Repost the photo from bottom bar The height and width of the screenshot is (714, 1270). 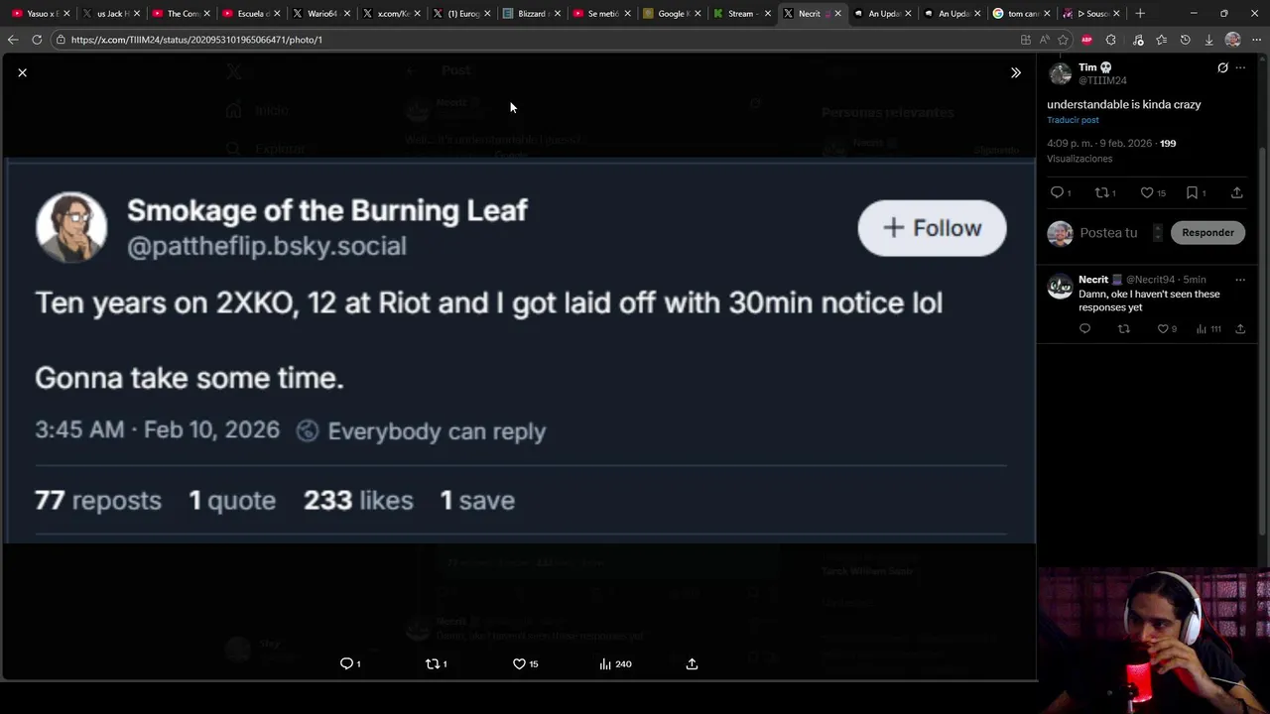[432, 663]
